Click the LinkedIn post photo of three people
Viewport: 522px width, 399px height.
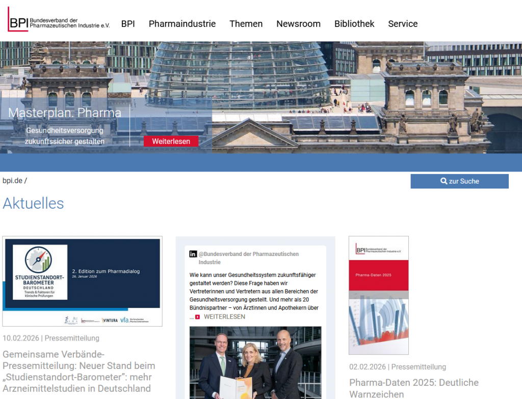(255, 362)
